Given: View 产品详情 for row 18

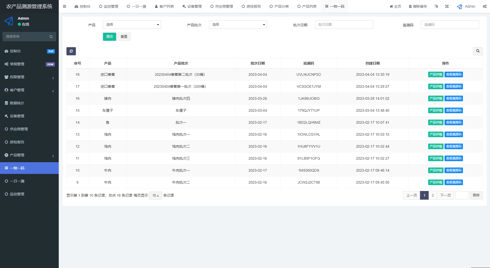Looking at the screenshot, I should click(436, 74).
